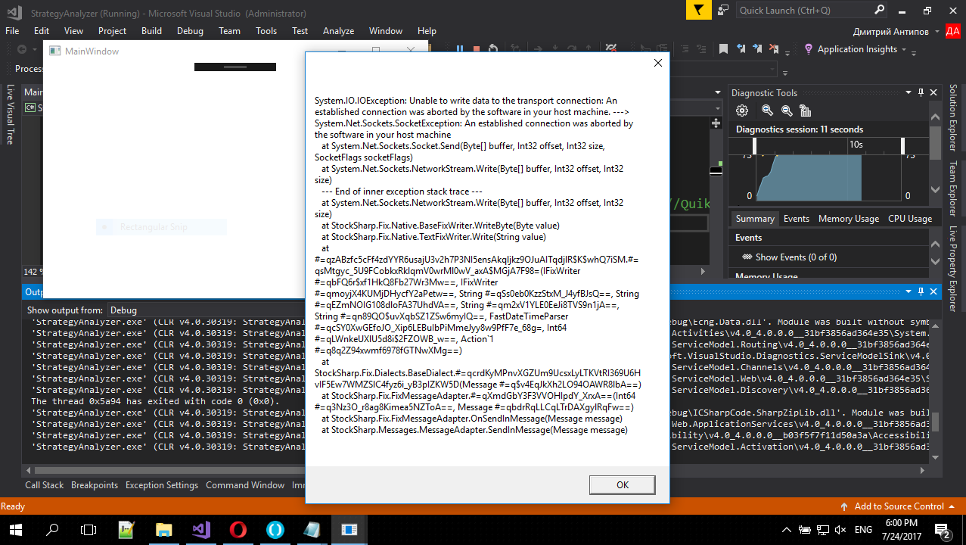
Task: Click the reset view chart icon
Action: click(804, 111)
